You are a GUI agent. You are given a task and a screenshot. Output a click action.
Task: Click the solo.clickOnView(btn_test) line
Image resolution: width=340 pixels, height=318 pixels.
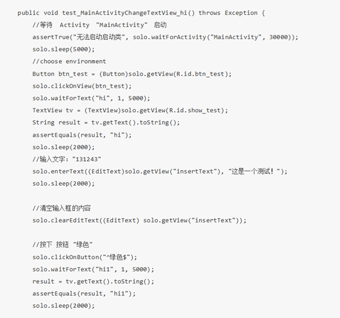click(82, 86)
